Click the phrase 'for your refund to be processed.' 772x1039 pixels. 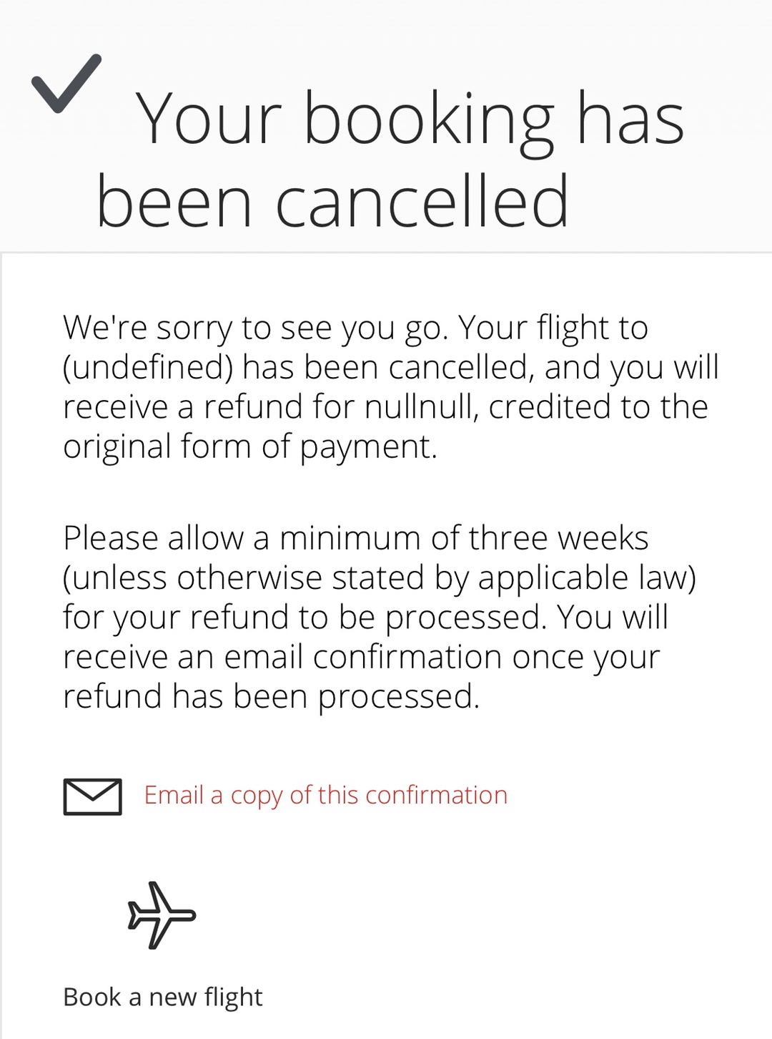click(x=305, y=617)
